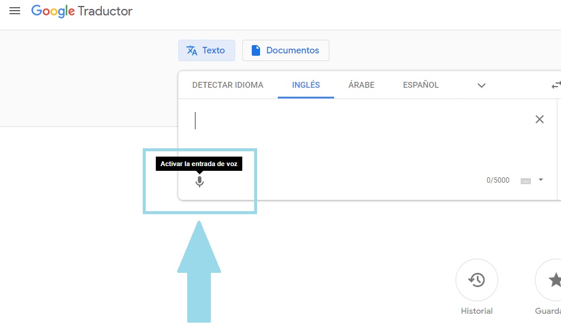Select Árabe as source language
Image resolution: width=561 pixels, height=328 pixels.
[x=361, y=85]
